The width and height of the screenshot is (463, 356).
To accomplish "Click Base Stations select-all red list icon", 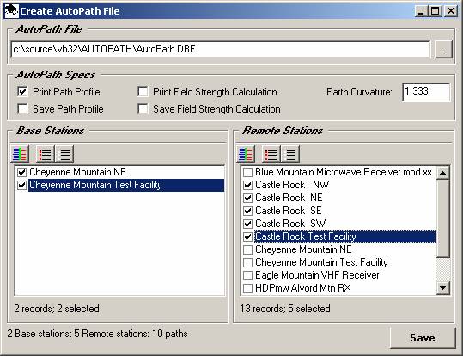I will (46, 154).
